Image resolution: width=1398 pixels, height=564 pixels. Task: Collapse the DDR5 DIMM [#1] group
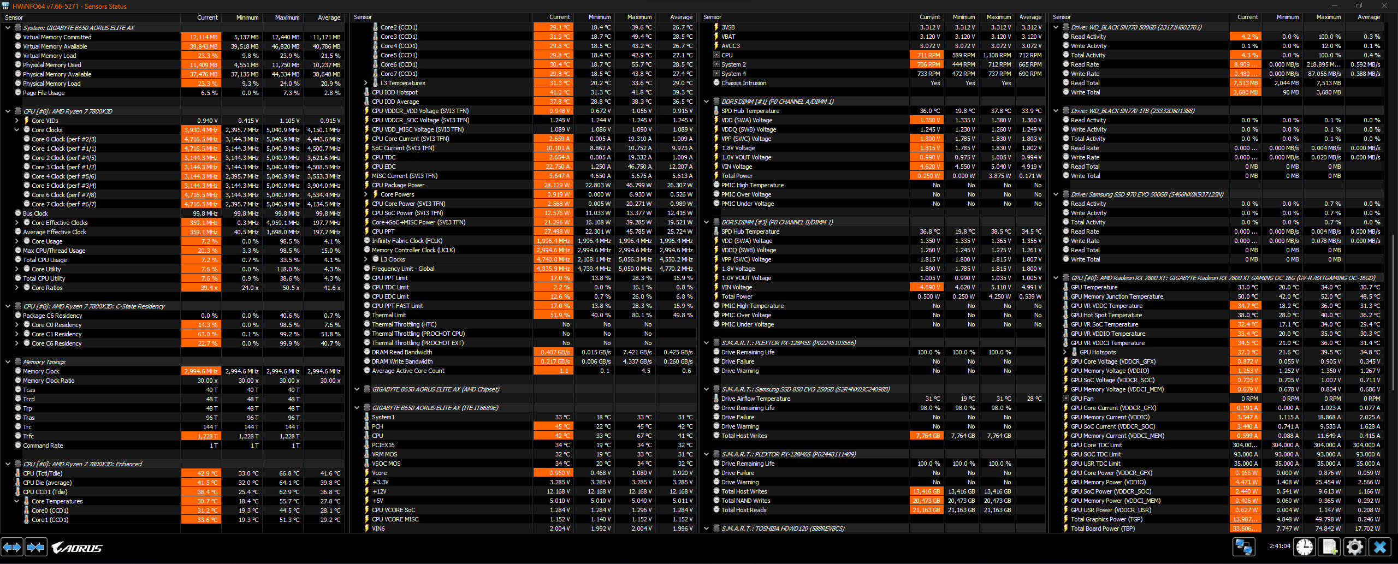pyautogui.click(x=706, y=102)
